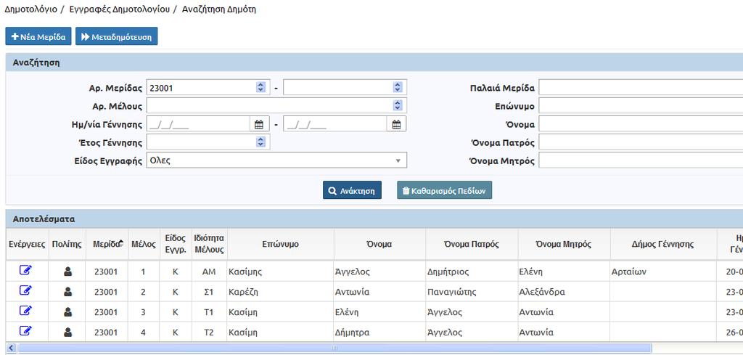Click citizen person icon in Άγγελος row
This screenshot has width=743, height=355.
pyautogui.click(x=67, y=272)
